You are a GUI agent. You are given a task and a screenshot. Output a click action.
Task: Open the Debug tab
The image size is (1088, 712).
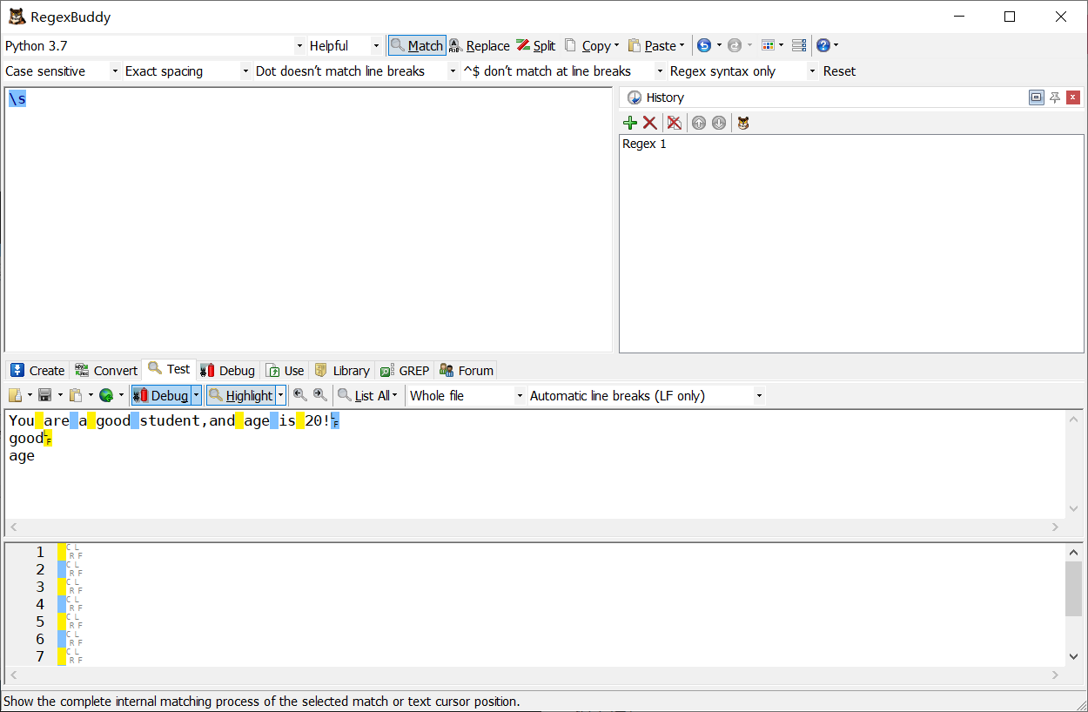point(228,370)
